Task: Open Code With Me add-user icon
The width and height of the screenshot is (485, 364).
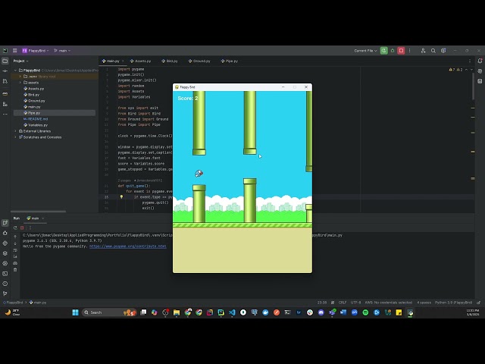Action: coord(423,51)
